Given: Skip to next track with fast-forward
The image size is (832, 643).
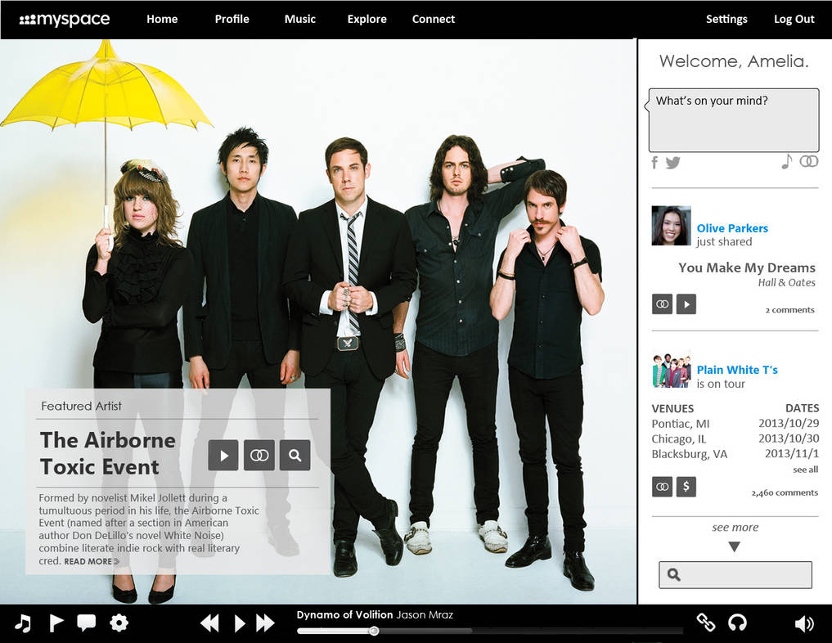Looking at the screenshot, I should pyautogui.click(x=265, y=623).
